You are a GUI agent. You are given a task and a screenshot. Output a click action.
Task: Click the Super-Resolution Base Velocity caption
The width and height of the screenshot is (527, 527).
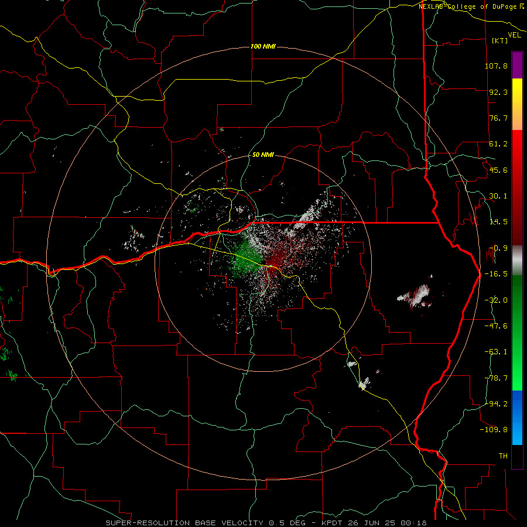coord(266,523)
